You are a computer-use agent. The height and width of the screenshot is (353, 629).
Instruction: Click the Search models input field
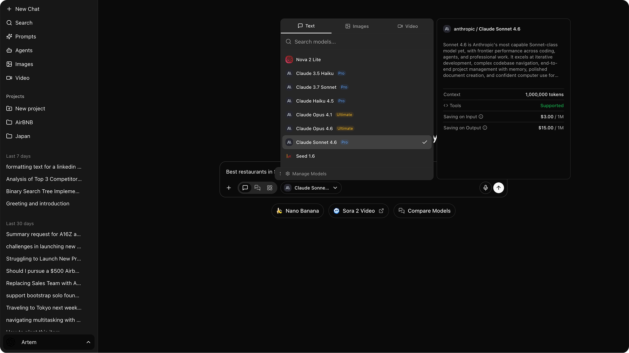[x=357, y=42]
